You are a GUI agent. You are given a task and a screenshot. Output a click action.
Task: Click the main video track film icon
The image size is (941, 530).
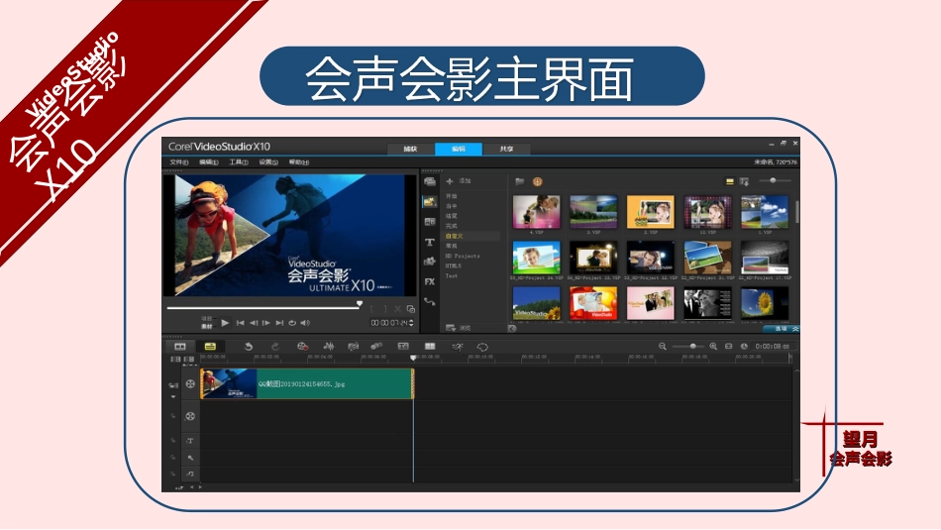[190, 384]
